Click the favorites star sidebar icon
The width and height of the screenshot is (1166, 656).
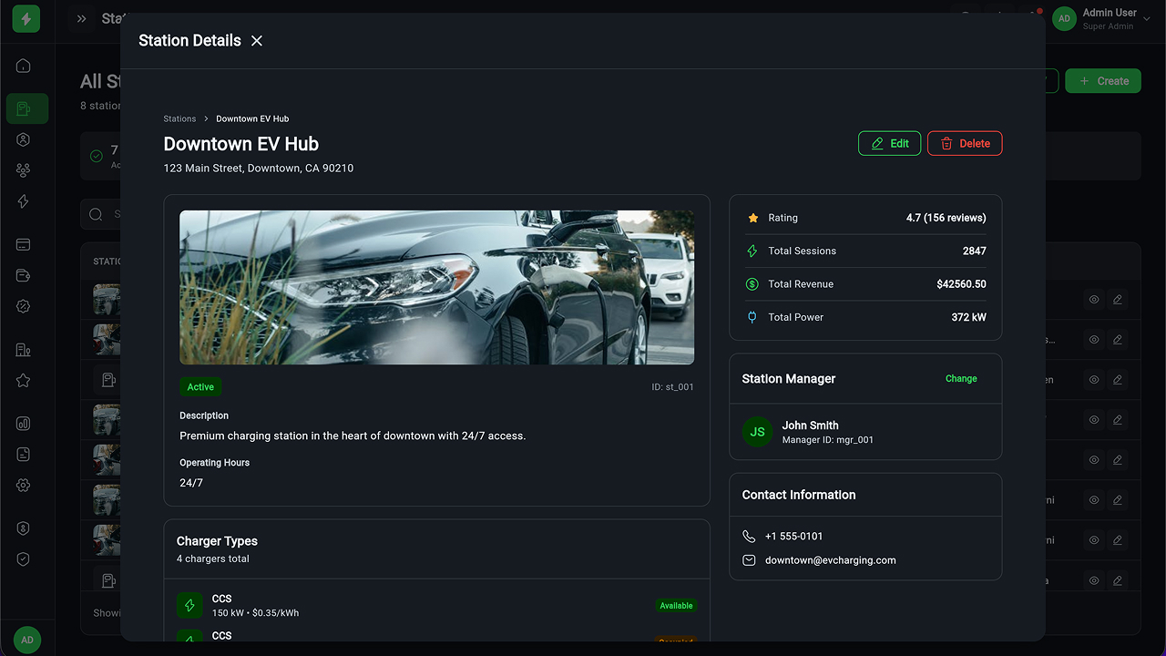coord(24,381)
